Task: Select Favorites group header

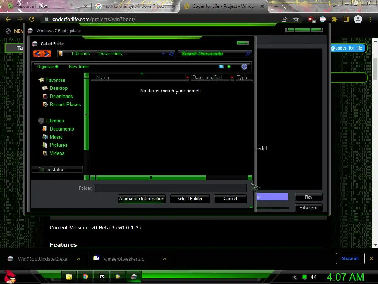Action: click(x=55, y=80)
